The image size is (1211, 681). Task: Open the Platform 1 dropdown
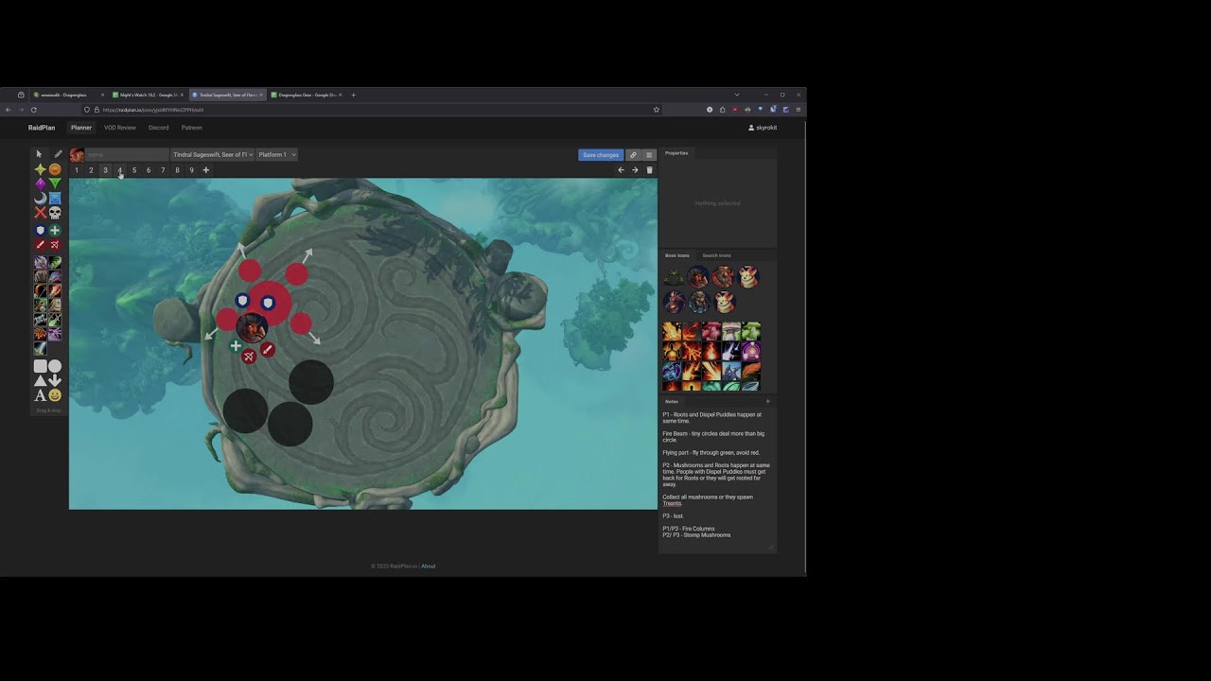pos(277,155)
